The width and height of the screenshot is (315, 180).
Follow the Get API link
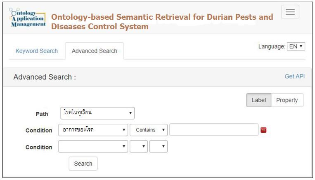pyautogui.click(x=295, y=76)
